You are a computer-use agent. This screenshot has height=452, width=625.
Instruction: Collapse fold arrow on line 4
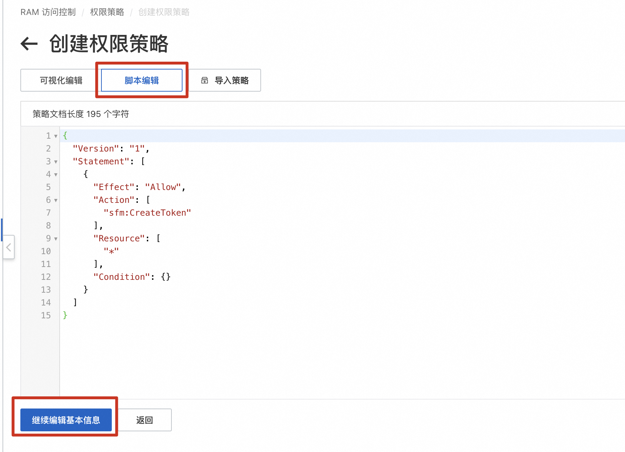click(x=56, y=175)
